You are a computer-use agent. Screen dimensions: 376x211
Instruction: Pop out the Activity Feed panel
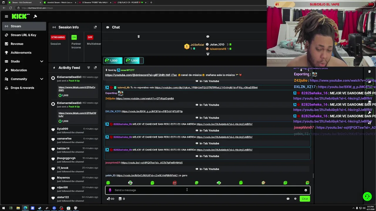95,68
